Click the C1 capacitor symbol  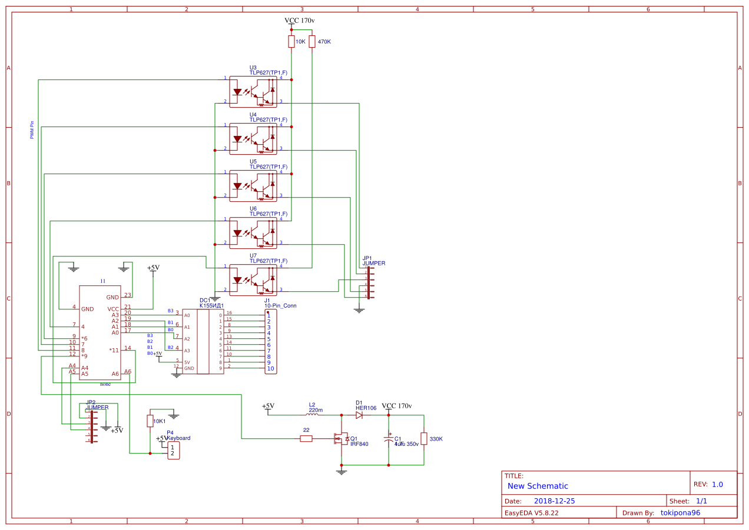(x=389, y=439)
